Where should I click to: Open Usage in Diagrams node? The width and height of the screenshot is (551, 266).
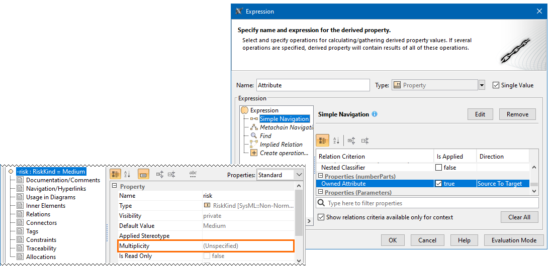click(51, 197)
